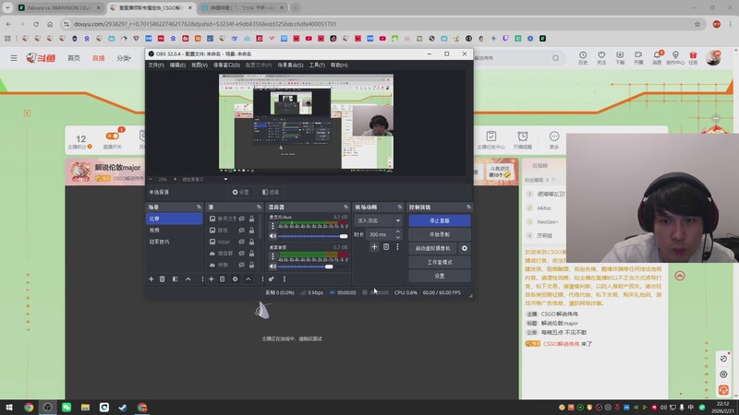The height and width of the screenshot is (415, 739).
Task: Toggle visibility eye of bottom visible source row
Action: click(241, 265)
